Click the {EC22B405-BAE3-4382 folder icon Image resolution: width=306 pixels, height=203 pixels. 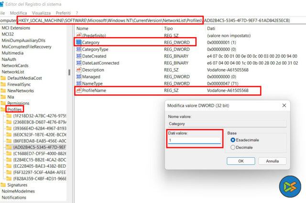9,166
